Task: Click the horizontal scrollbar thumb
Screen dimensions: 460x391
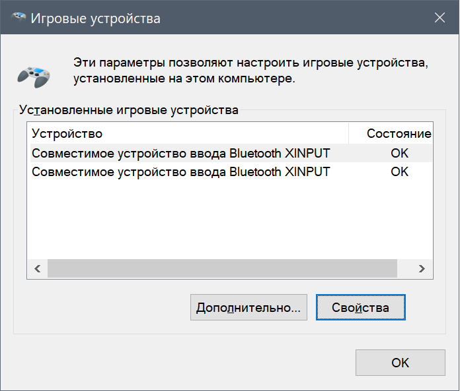Action: pos(222,269)
